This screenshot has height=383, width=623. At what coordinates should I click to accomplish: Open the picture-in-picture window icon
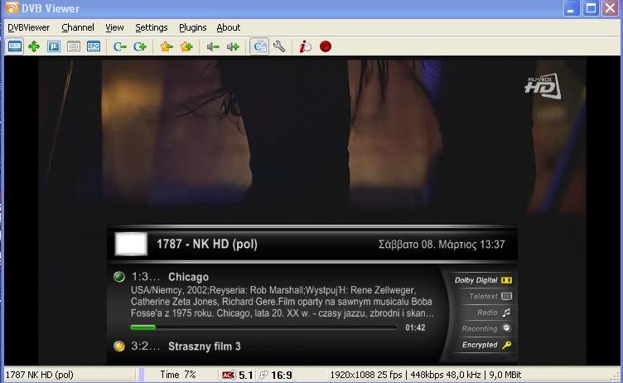(x=54, y=46)
